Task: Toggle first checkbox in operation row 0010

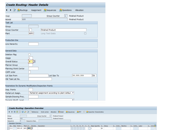Action: [x=72, y=128]
